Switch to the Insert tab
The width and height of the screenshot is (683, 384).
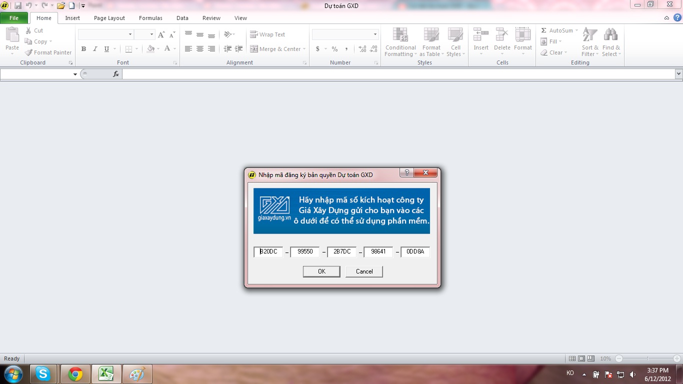[x=72, y=18]
